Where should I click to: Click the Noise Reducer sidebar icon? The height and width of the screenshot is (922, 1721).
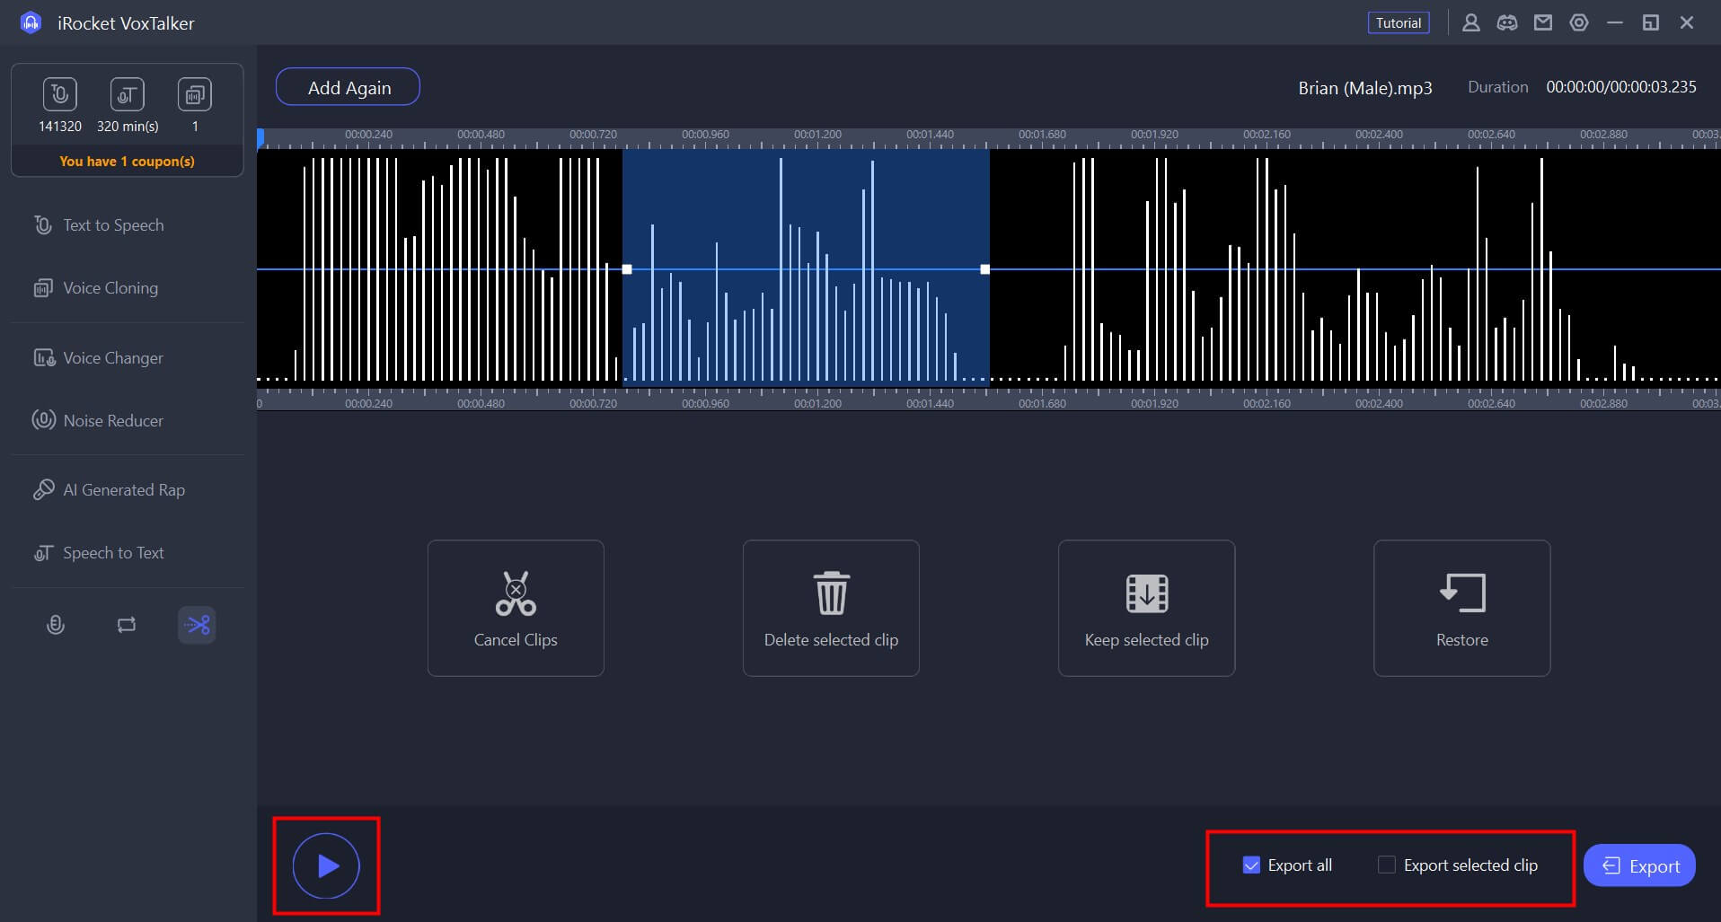click(x=43, y=420)
